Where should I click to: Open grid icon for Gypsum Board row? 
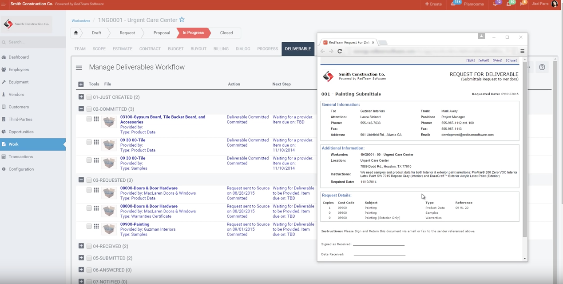point(96,119)
